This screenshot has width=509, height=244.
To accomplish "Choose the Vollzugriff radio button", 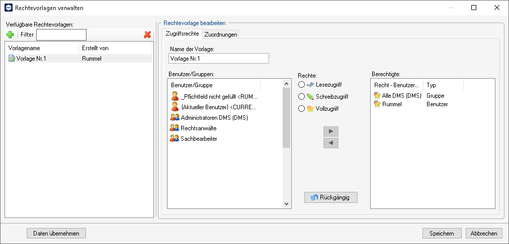I will [x=302, y=109].
